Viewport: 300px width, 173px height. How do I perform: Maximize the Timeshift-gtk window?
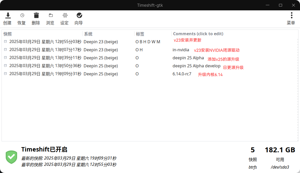tap(281, 5)
